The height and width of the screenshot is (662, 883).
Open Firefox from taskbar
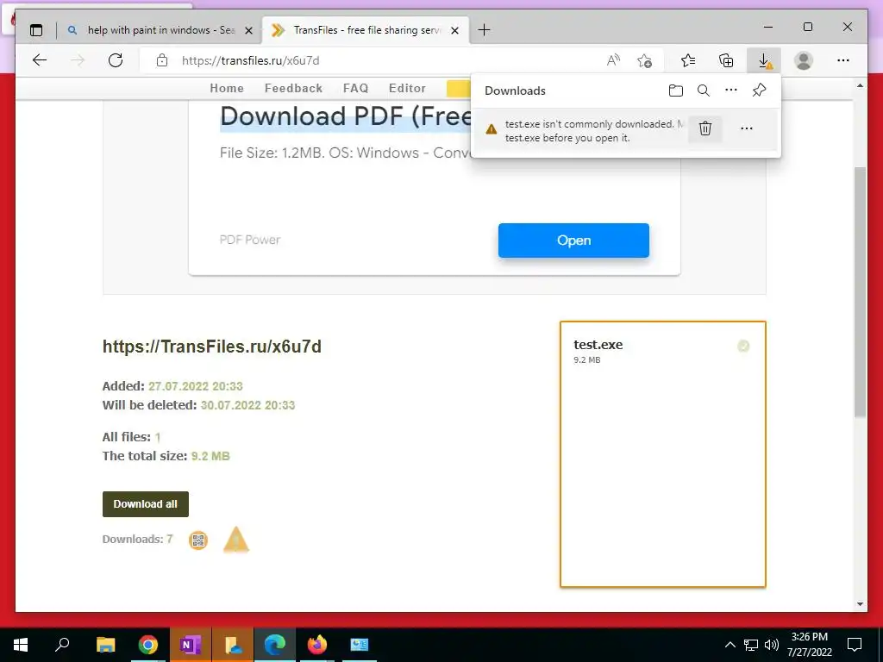317,645
